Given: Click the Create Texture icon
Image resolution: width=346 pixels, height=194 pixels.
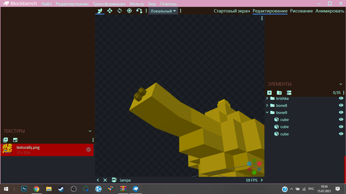Looking at the screenshot, I should [15, 140].
